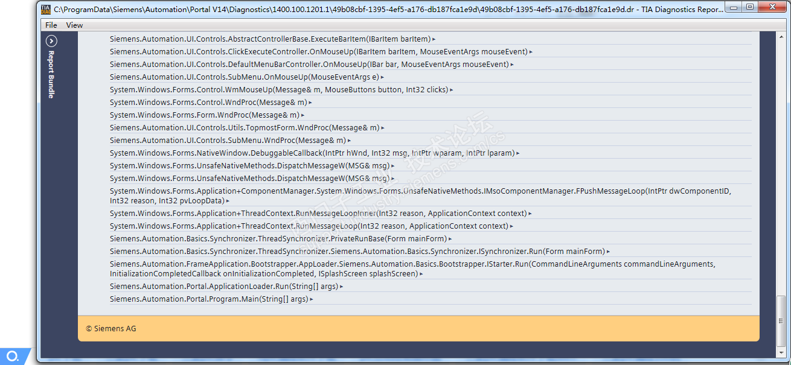Expand the FPushMessageLoop frame arrow

pyautogui.click(x=228, y=201)
